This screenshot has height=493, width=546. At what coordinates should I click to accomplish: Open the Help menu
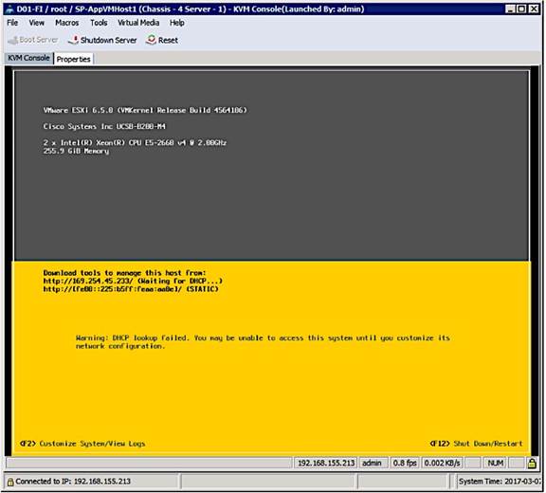pos(177,23)
